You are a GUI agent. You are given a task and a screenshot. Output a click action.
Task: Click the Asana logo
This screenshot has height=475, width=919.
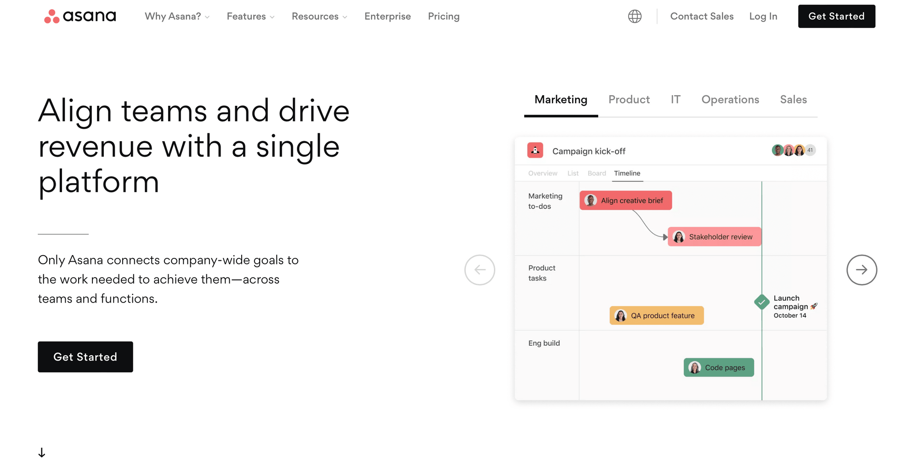click(x=80, y=16)
